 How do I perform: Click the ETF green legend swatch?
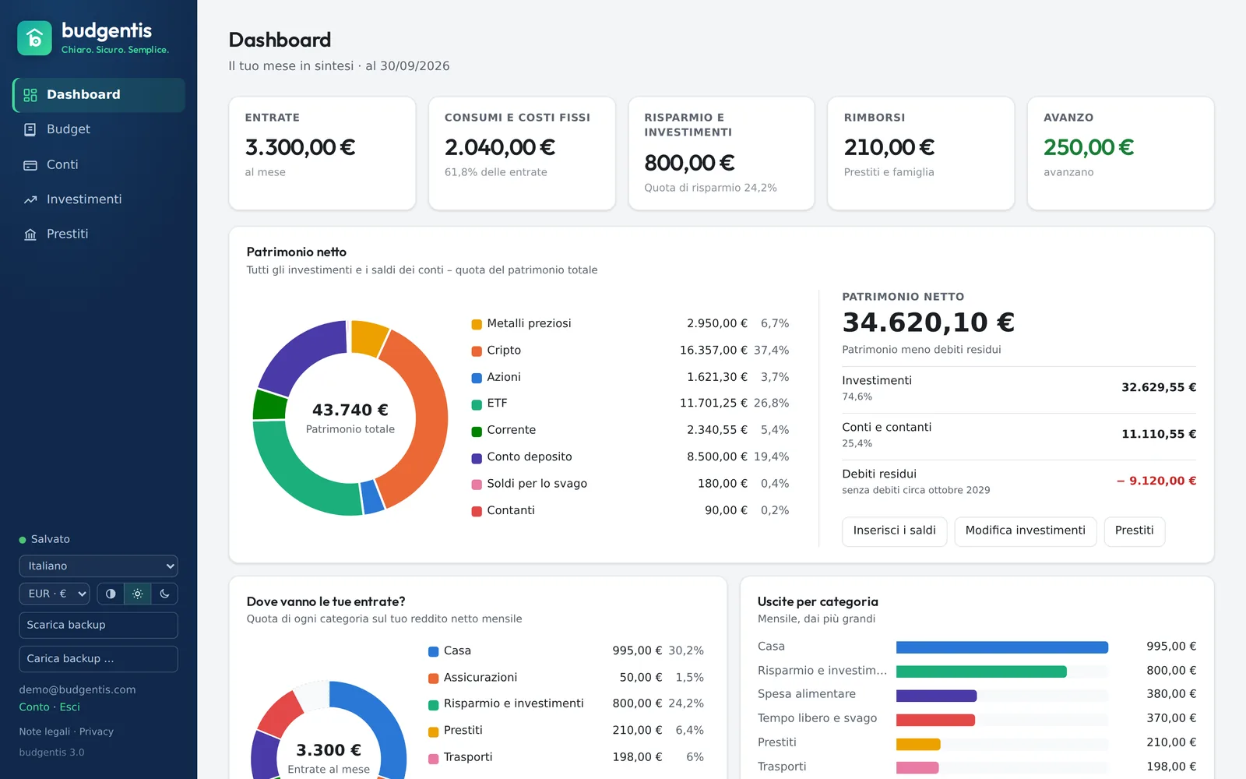coord(477,404)
